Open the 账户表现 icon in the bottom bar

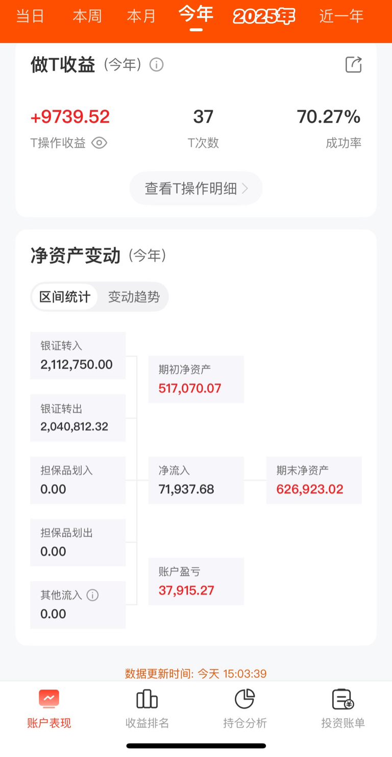[x=49, y=699]
